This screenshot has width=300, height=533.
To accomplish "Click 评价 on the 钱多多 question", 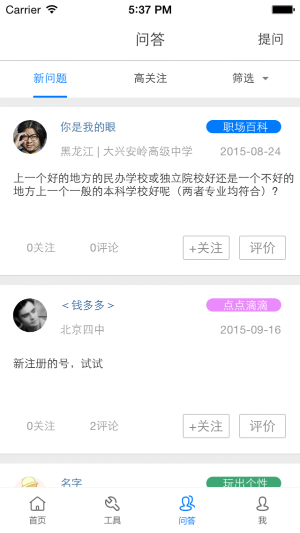I will 262,426.
